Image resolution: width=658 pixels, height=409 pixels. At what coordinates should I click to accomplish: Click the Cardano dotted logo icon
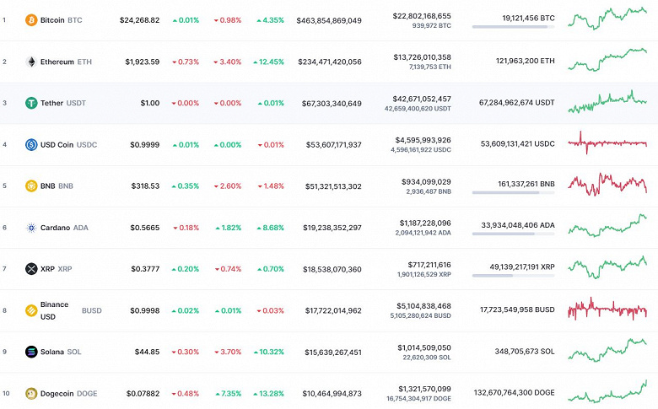(x=31, y=228)
